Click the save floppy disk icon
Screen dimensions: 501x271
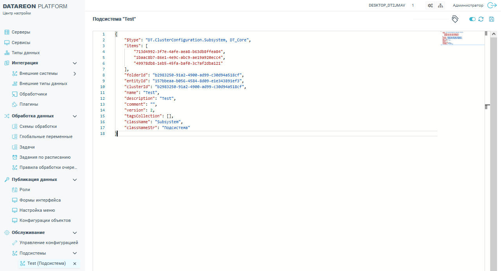pos(492,19)
